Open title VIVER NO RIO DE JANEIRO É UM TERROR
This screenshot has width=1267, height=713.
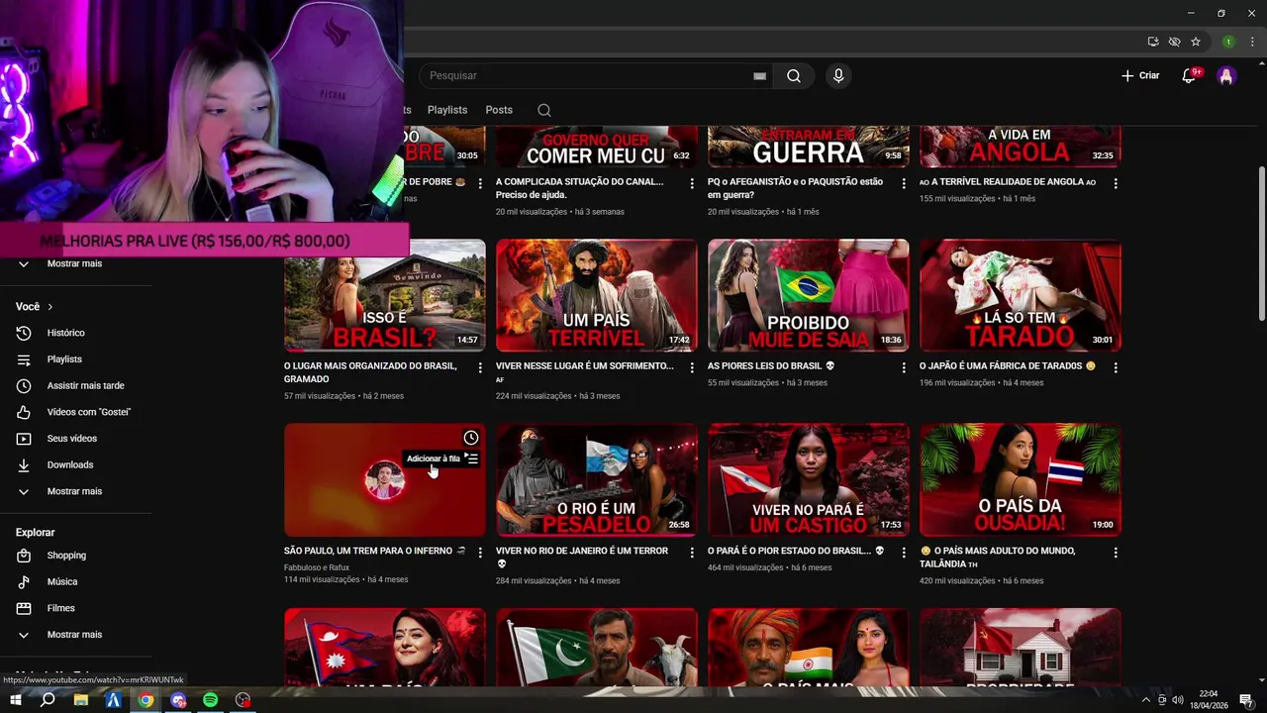point(582,557)
